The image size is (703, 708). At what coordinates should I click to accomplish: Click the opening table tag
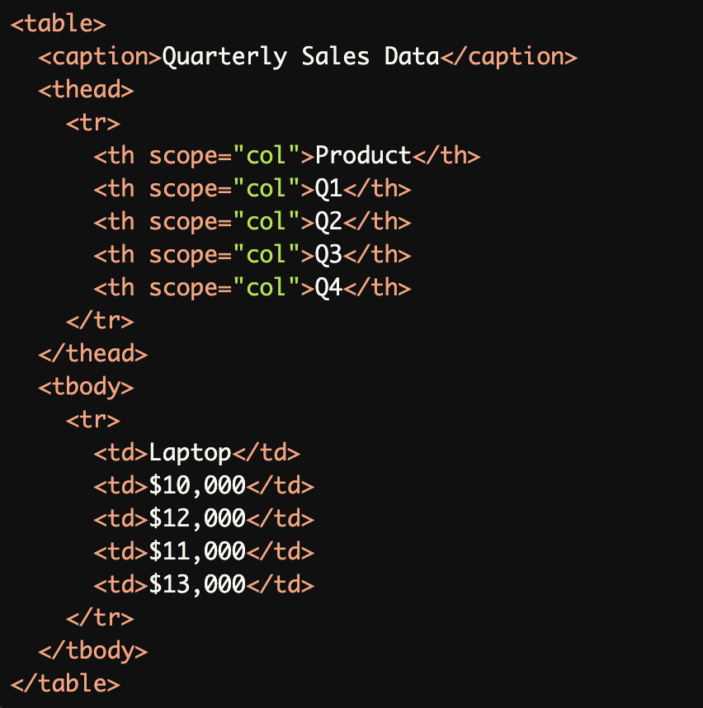[59, 23]
